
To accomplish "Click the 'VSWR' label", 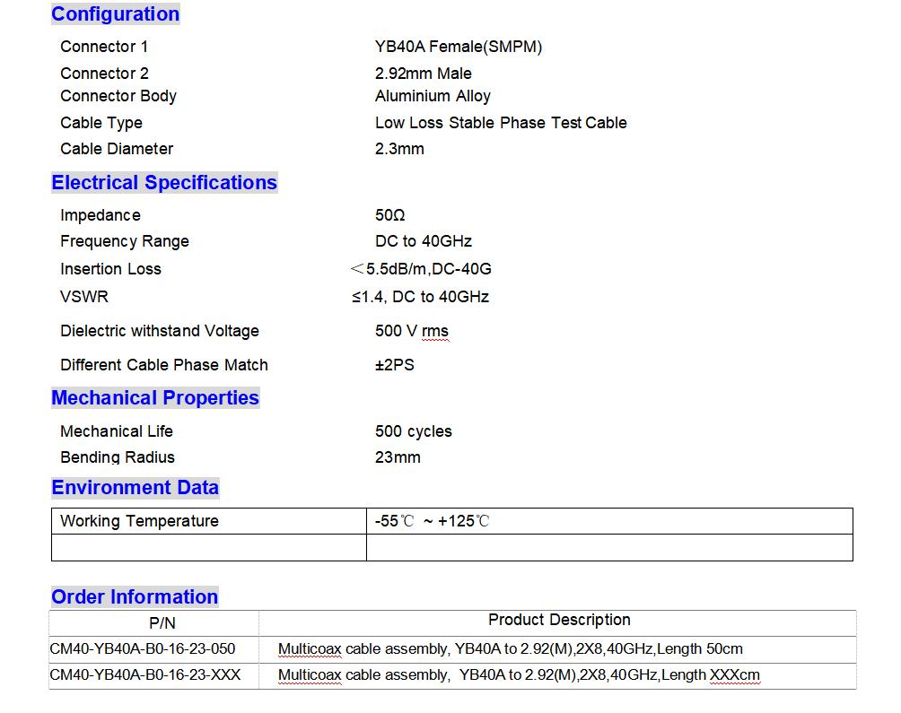I will (x=84, y=297).
